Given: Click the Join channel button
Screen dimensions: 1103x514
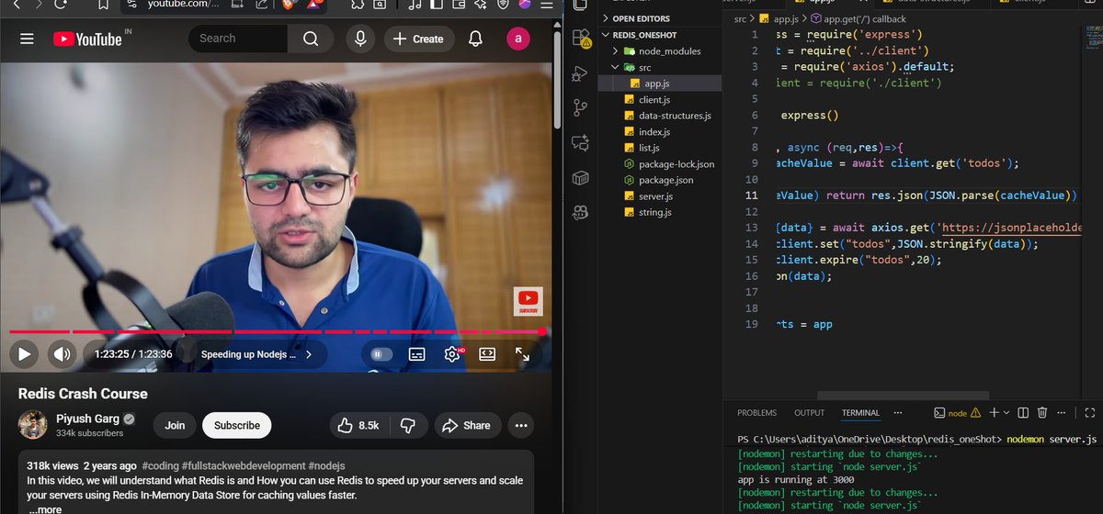Looking at the screenshot, I should click(x=175, y=425).
